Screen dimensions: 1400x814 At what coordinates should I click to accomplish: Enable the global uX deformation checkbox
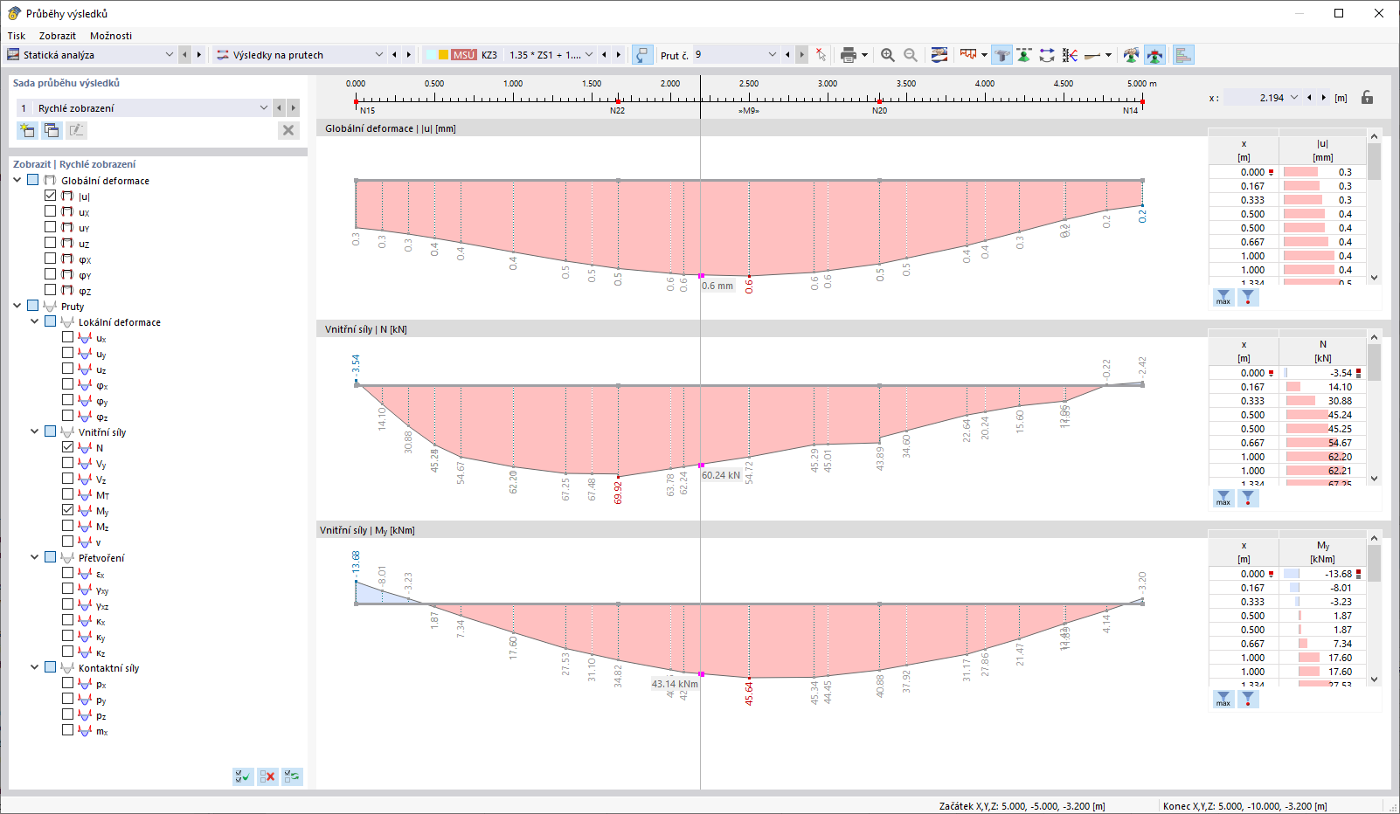51,211
